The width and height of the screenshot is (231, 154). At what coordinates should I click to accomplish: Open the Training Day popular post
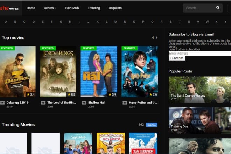[x=200, y=120]
